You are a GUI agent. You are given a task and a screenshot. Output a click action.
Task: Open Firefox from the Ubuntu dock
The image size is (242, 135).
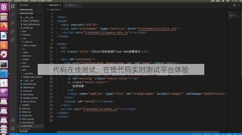(x=4, y=26)
